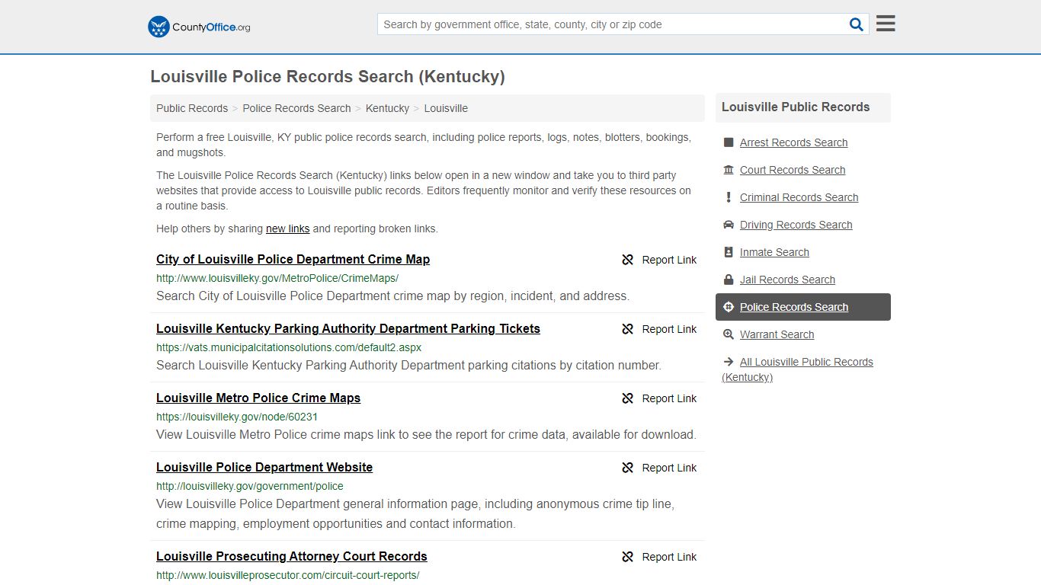The width and height of the screenshot is (1041, 585).
Task: Select highlighted Police Records Search sidebar item
Action: coord(803,307)
